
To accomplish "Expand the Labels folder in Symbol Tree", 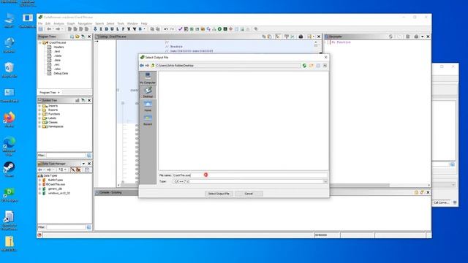I will click(x=39, y=118).
